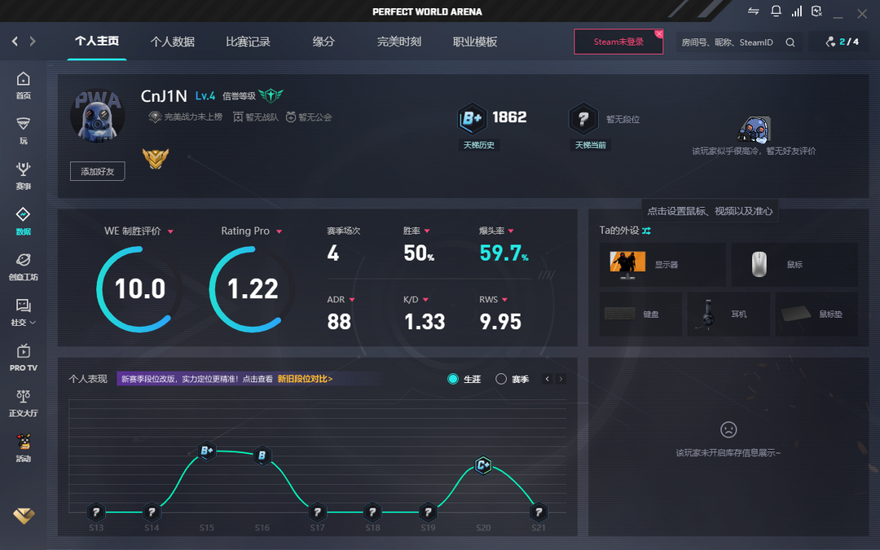Select the 赛季 season radio button
Viewport: 880px width, 550px height.
[x=501, y=379]
